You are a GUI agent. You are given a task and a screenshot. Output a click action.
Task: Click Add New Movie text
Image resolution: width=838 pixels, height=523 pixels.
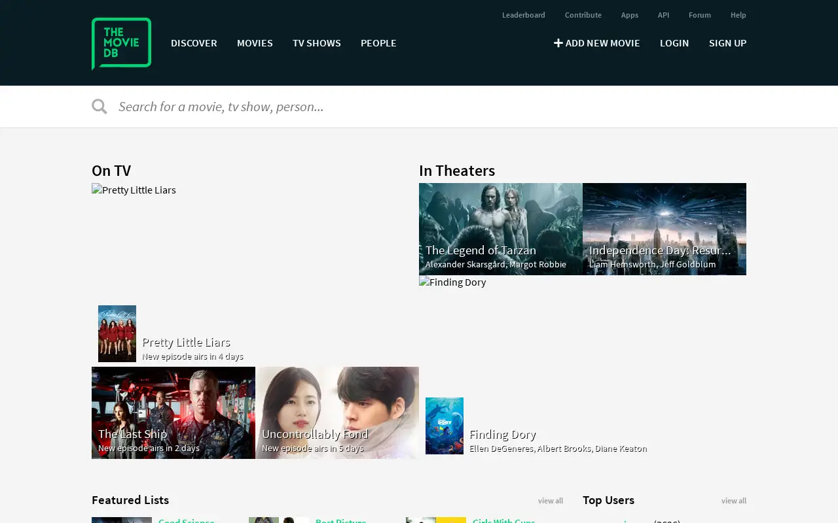coord(603,43)
